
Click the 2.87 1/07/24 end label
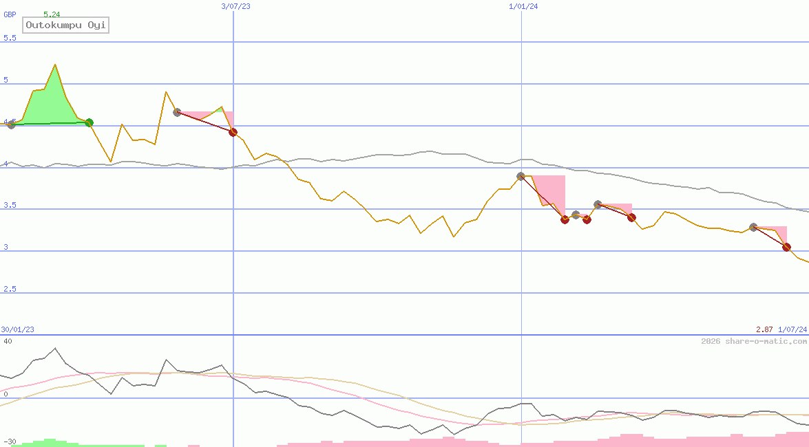tap(781, 330)
